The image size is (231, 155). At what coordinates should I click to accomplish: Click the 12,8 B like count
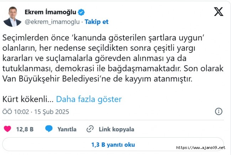pyautogui.click(x=25, y=129)
